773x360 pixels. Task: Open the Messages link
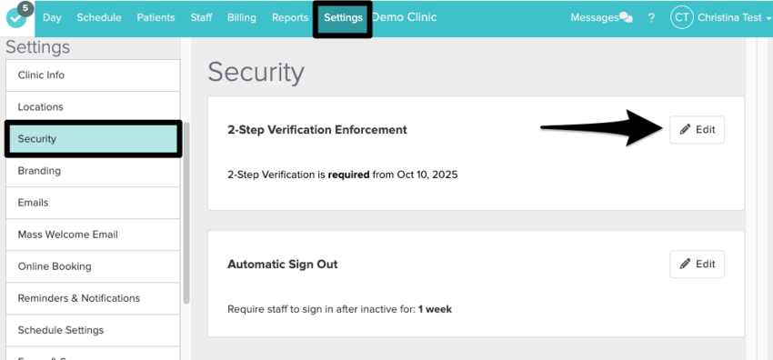(595, 18)
